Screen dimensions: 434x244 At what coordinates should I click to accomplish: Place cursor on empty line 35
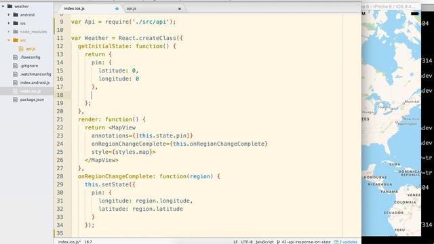pos(208,233)
